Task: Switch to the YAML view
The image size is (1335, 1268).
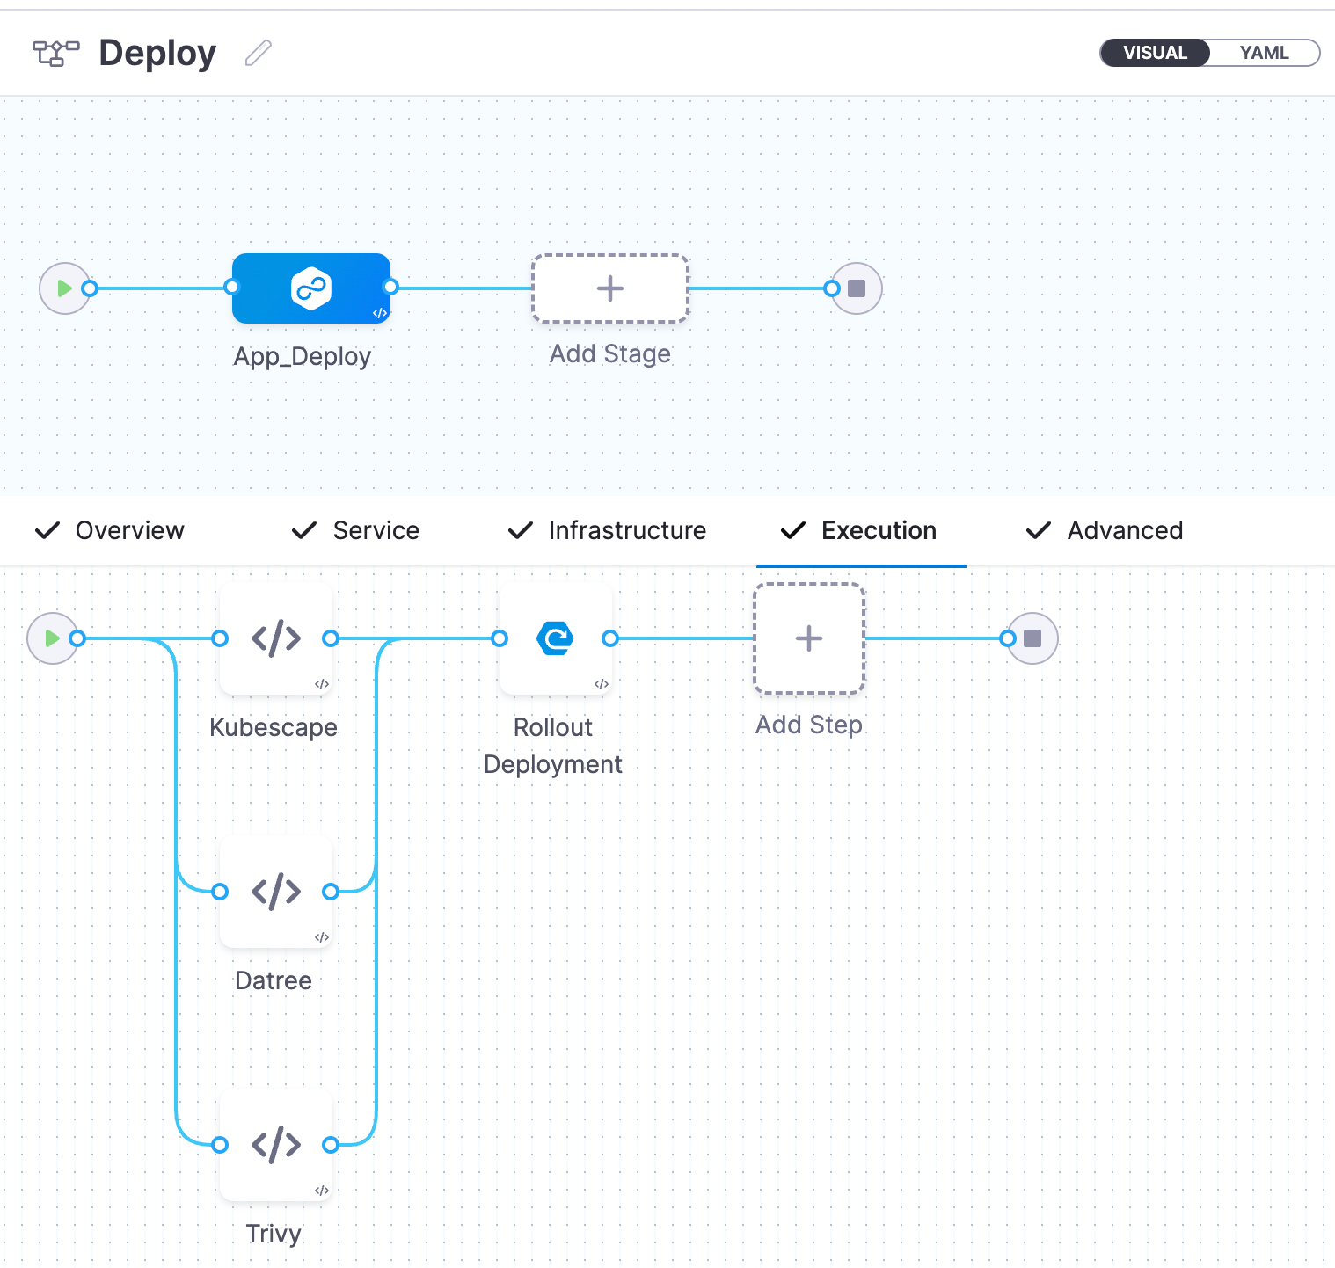Action: [1264, 53]
